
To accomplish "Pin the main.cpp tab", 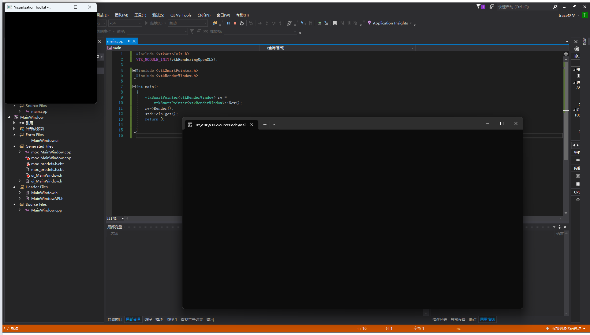I will click(x=128, y=41).
